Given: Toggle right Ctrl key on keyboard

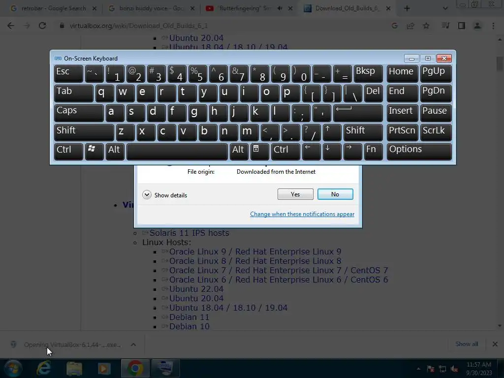Looking at the screenshot, I should click(285, 152).
